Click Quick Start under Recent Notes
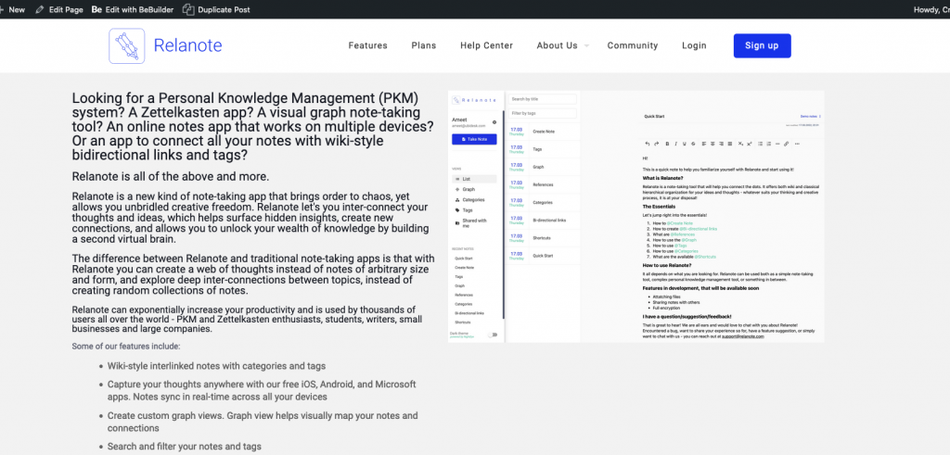 [464, 258]
